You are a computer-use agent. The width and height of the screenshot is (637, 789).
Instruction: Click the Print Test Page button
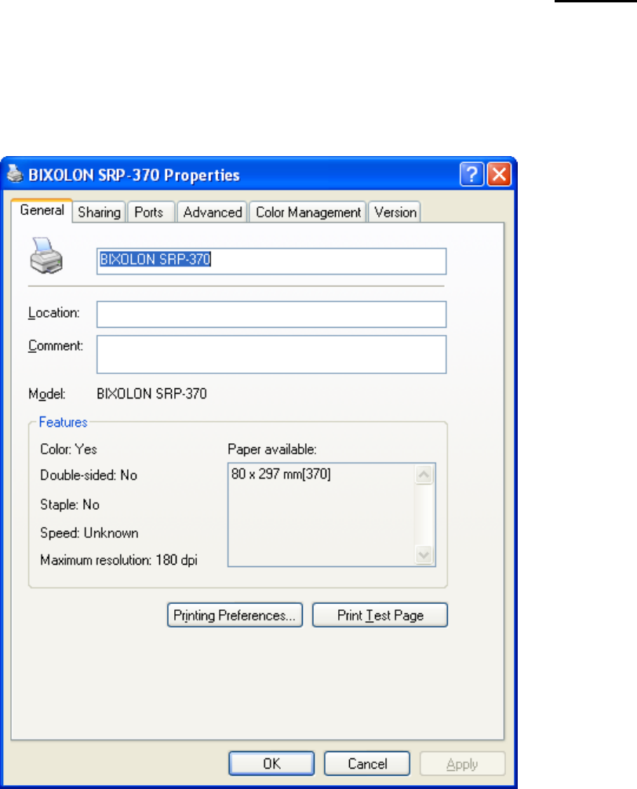(380, 615)
